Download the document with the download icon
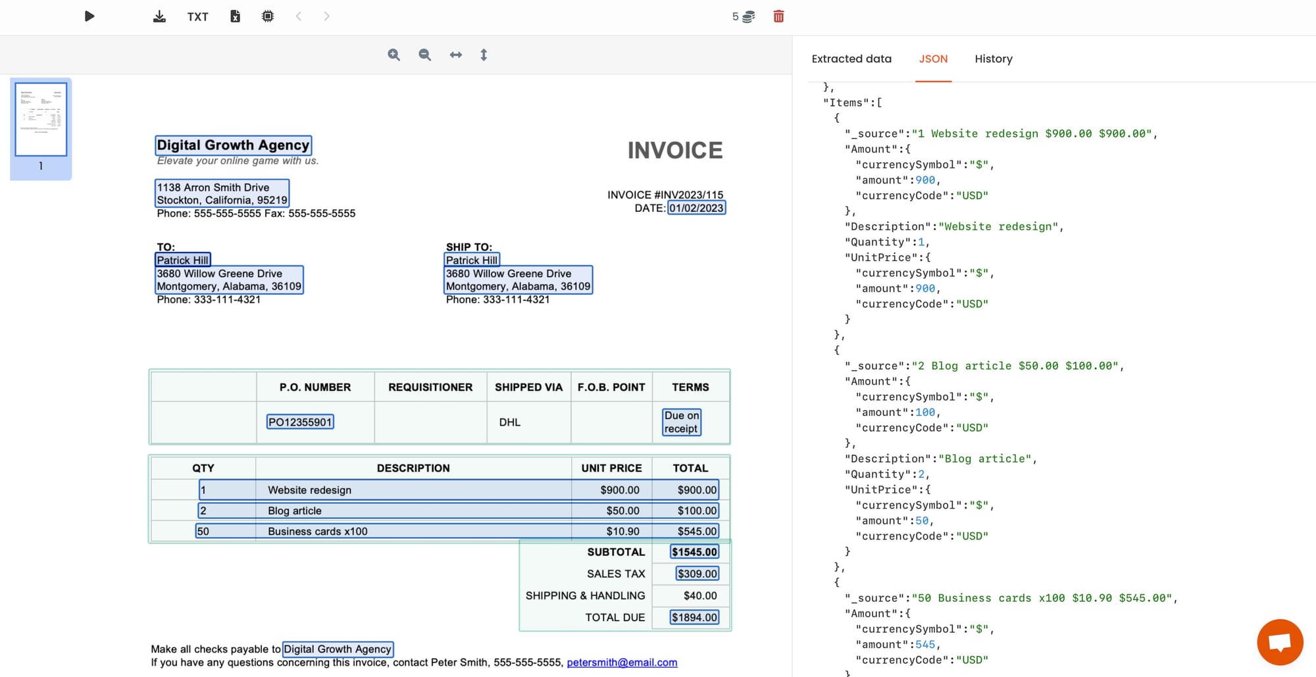 click(x=159, y=16)
